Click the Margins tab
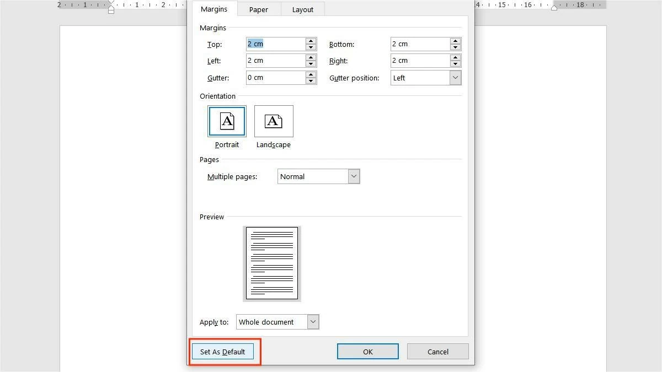 coord(214,9)
